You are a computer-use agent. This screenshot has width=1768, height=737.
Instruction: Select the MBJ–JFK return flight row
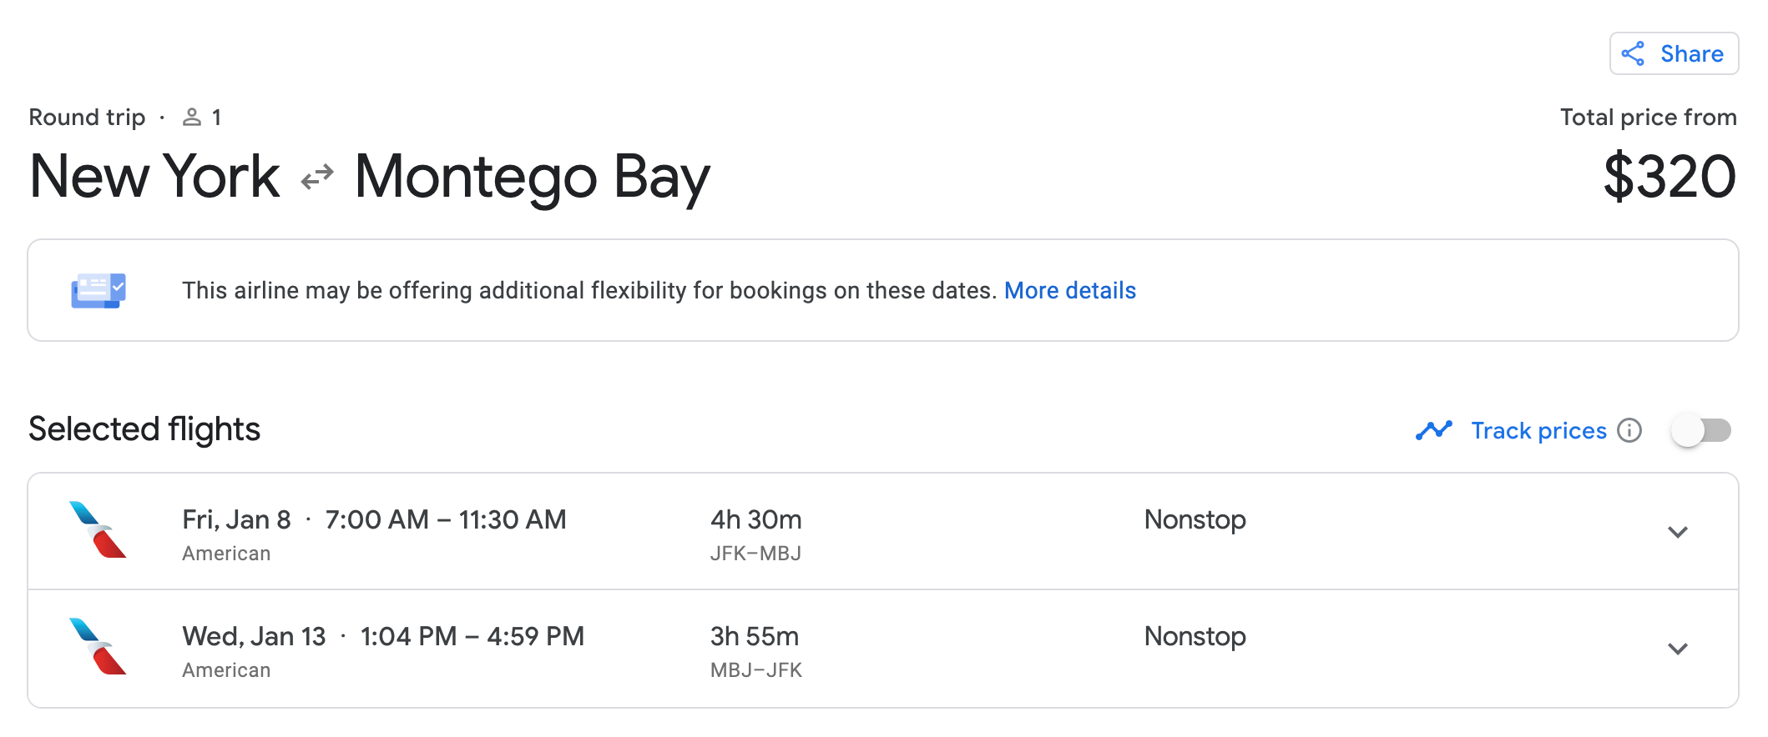[883, 649]
